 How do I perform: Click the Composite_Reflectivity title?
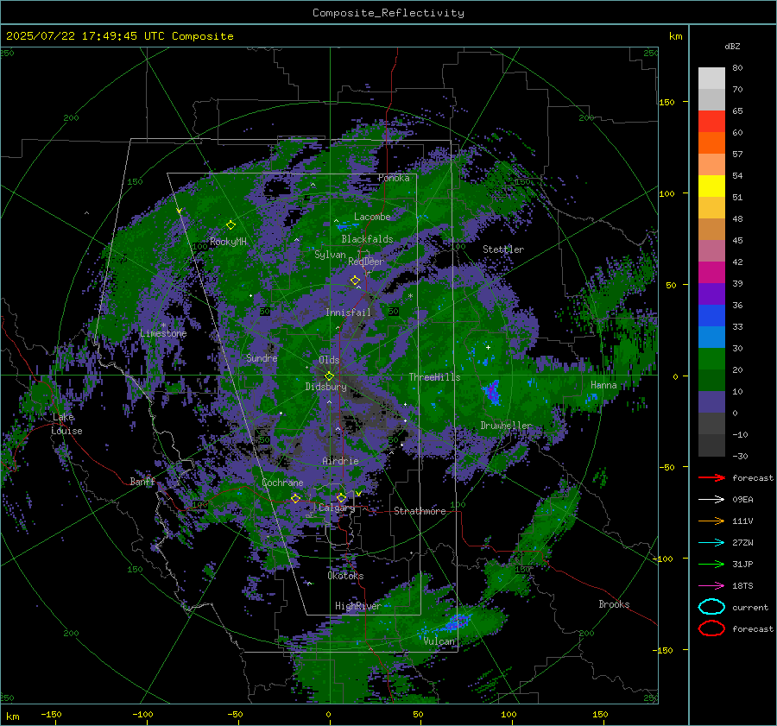point(388,13)
